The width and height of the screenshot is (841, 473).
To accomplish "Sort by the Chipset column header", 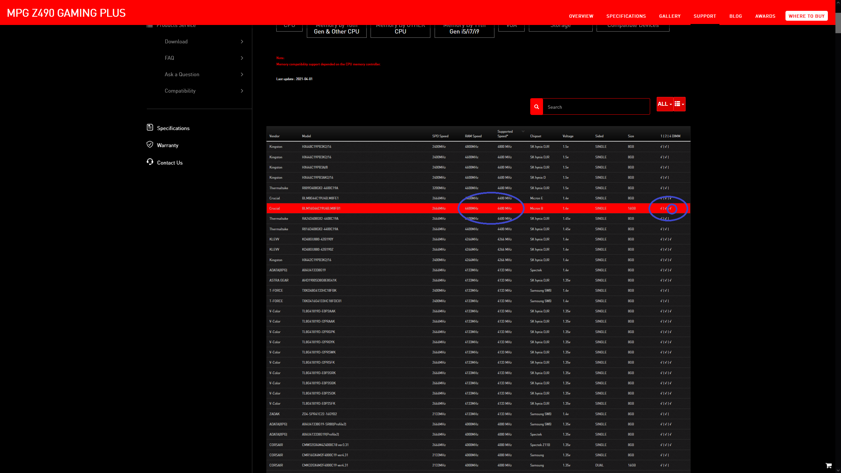I will click(535, 136).
